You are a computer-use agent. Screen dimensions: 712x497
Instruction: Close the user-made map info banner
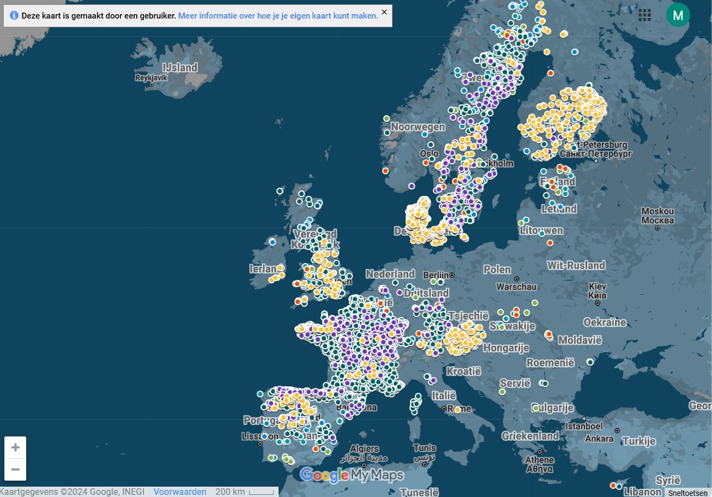384,12
